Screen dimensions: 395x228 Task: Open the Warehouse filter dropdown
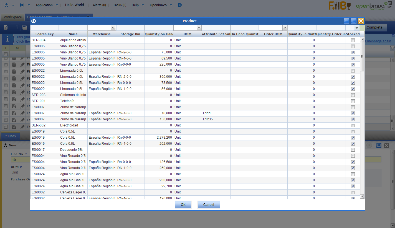tap(113, 28)
